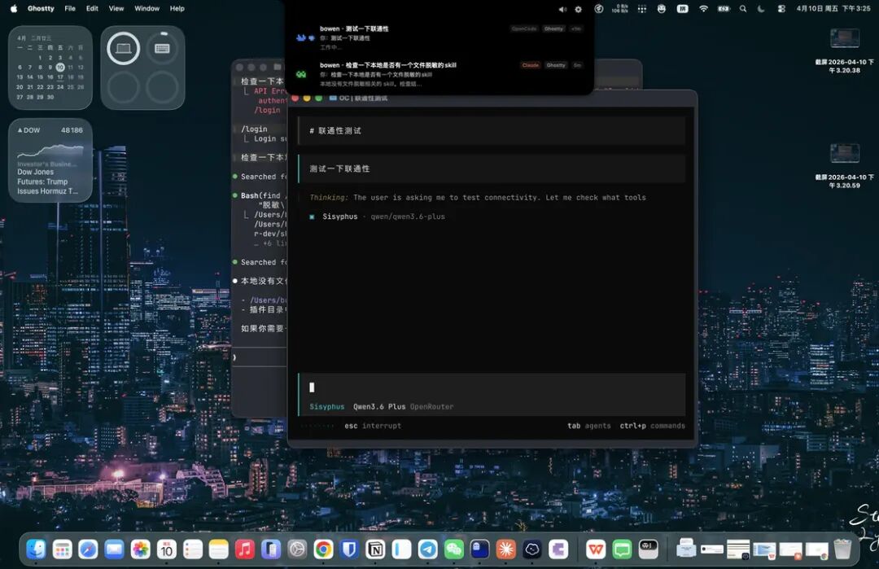Click the Claude tag in the session panel

[531, 65]
